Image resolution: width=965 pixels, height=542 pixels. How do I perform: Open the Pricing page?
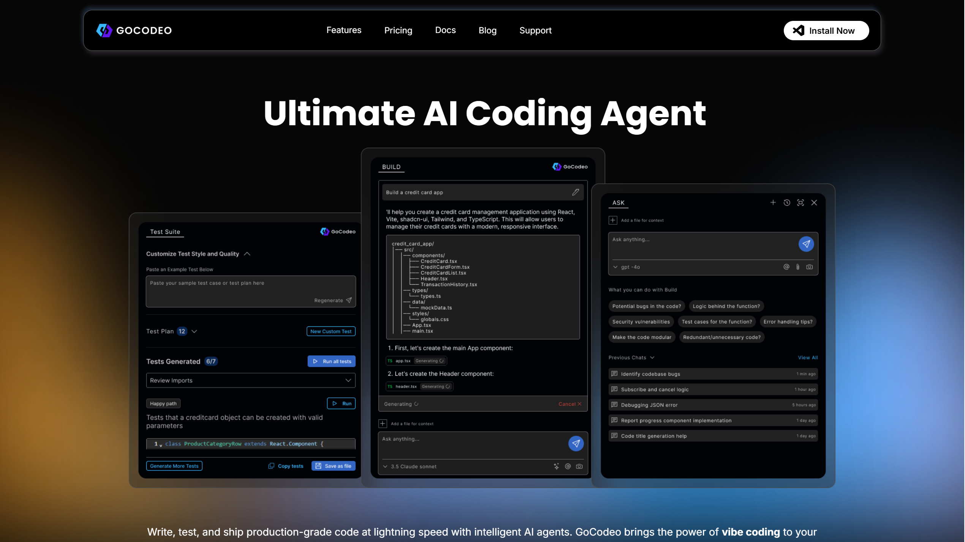(x=398, y=30)
